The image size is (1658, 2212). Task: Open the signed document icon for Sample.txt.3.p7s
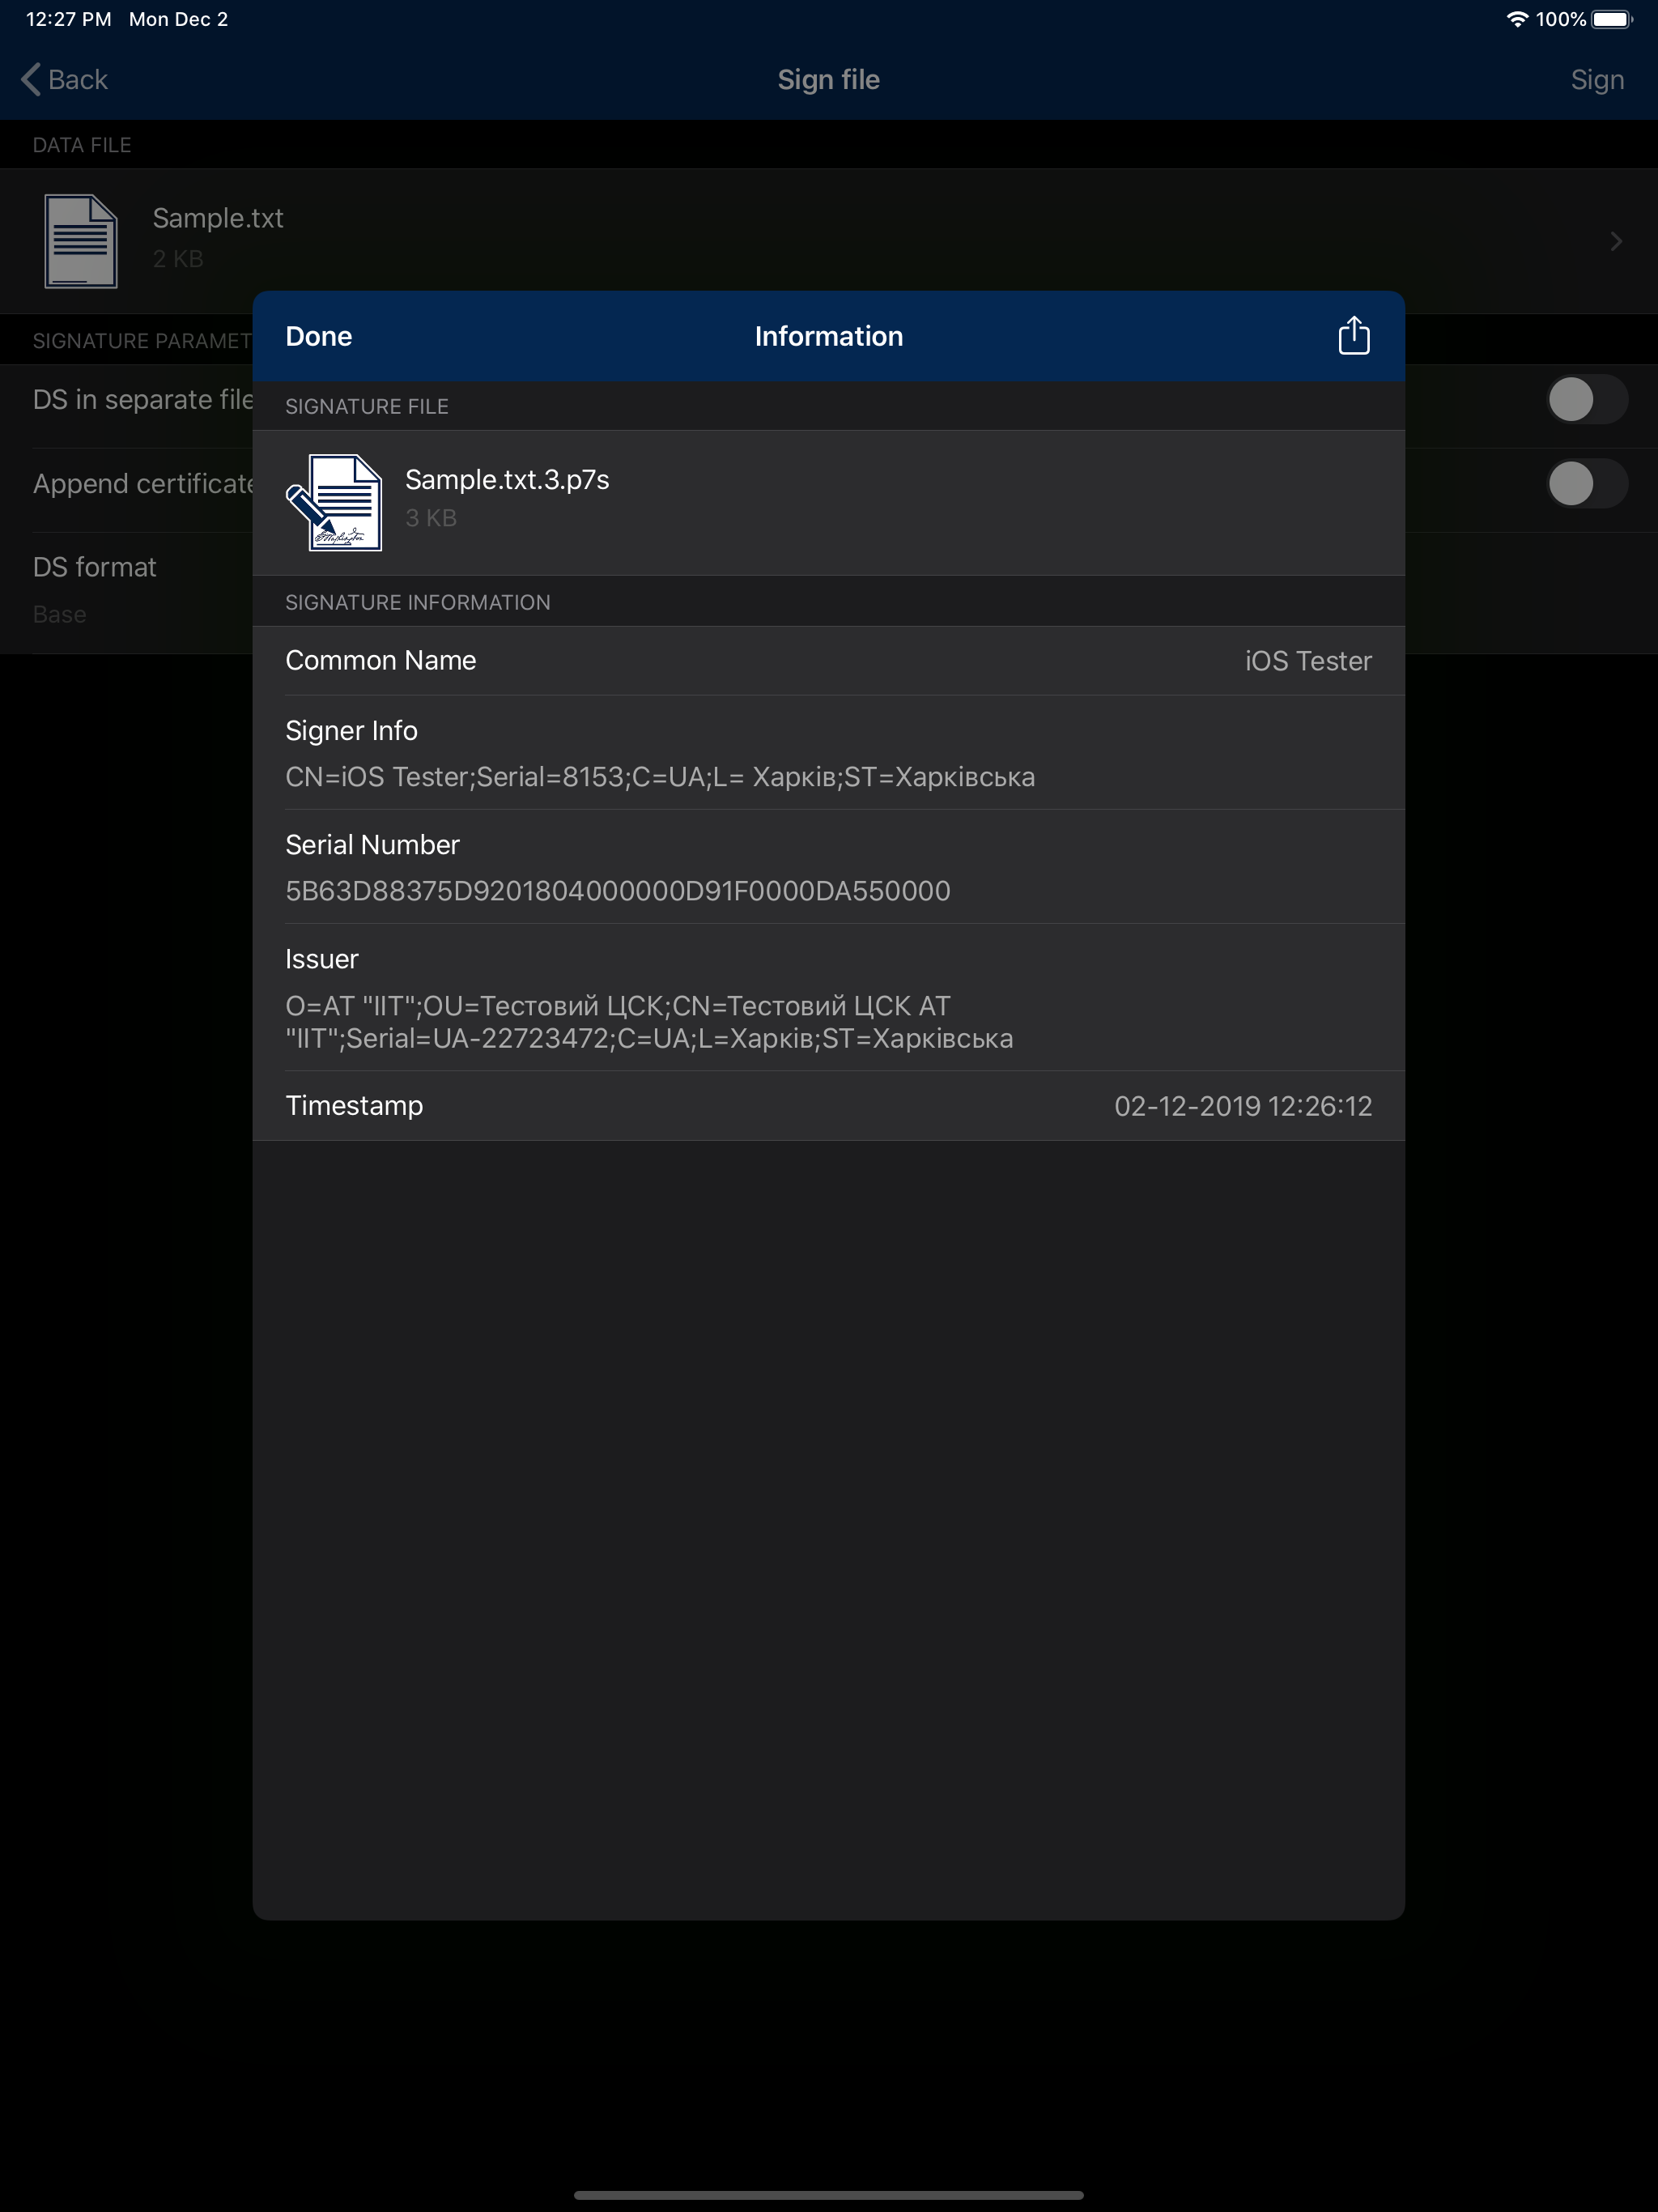(x=335, y=502)
